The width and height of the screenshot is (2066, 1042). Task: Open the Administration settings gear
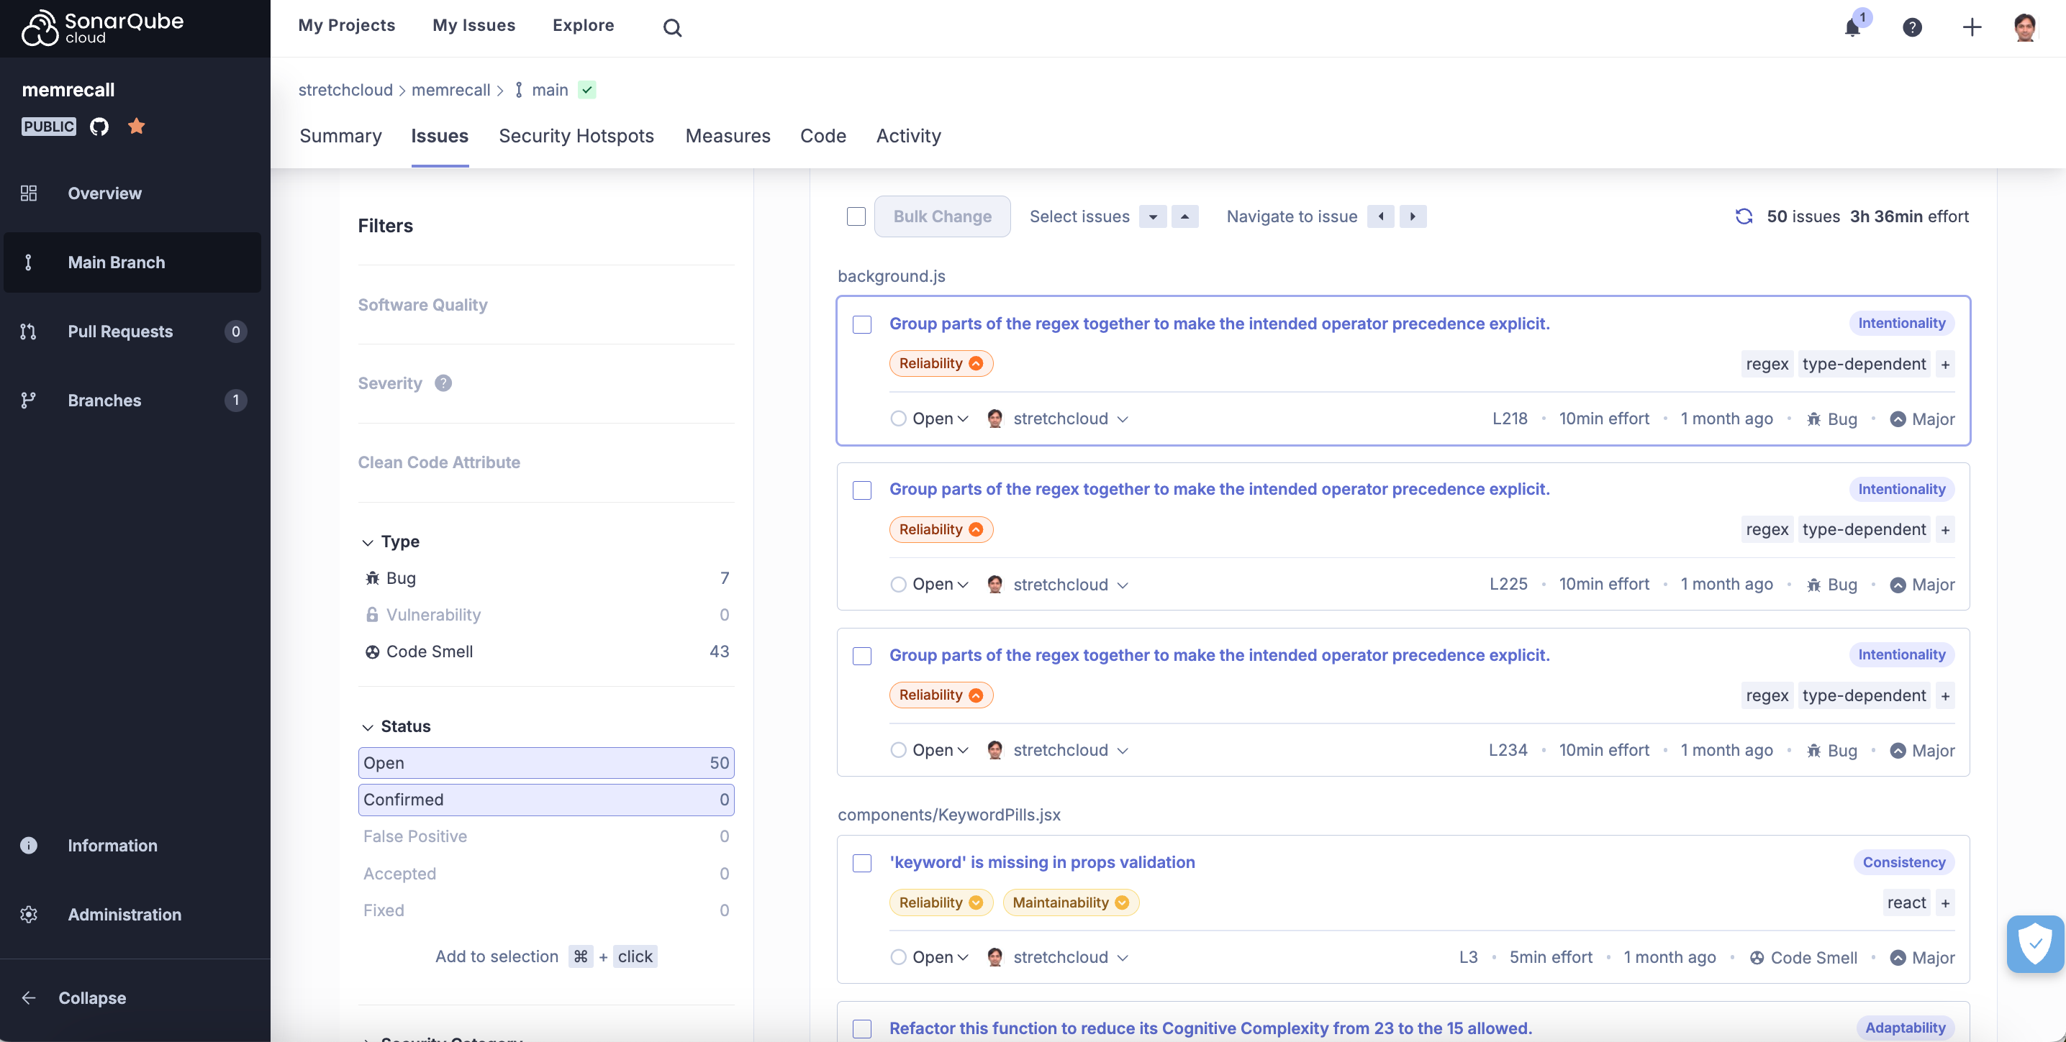(29, 914)
